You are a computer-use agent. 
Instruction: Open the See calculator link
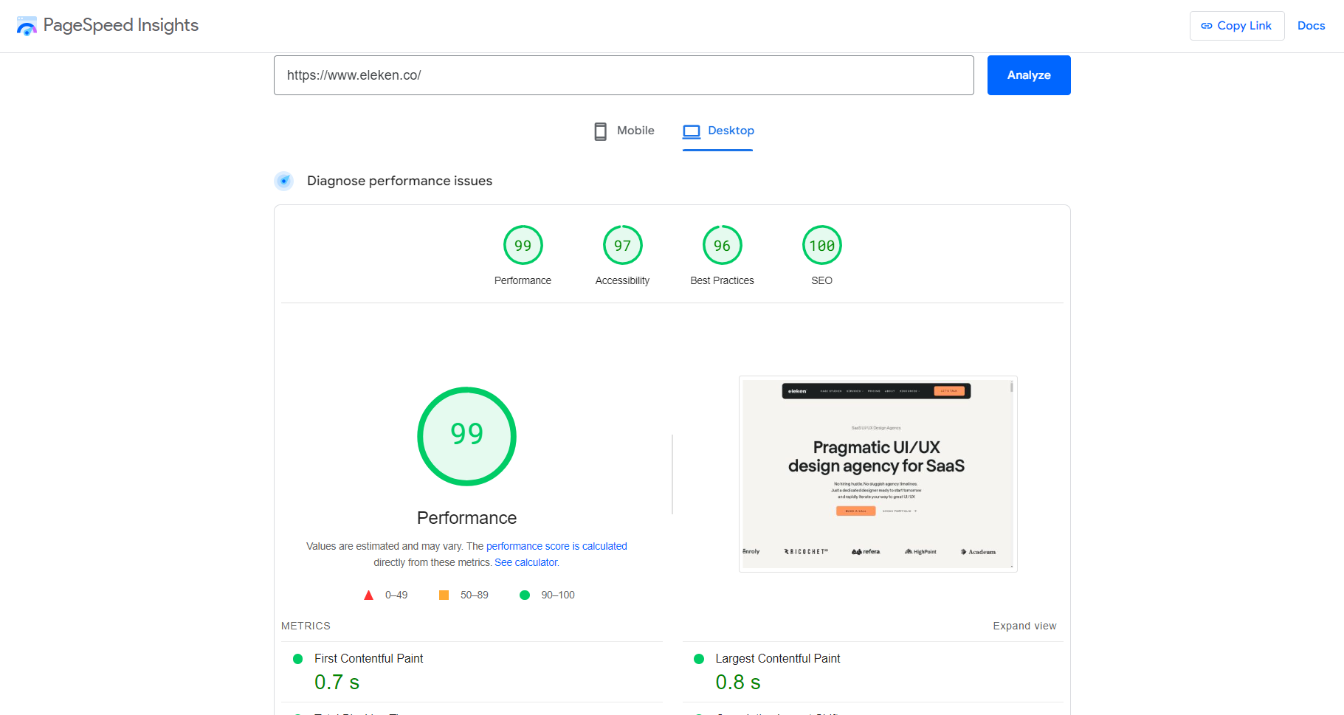[x=527, y=562]
